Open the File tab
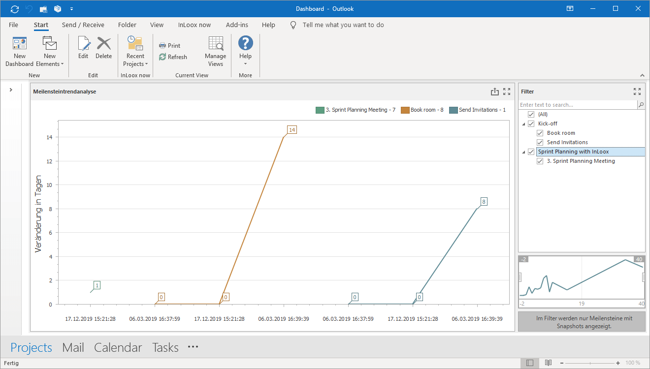650x369 pixels. click(x=13, y=25)
